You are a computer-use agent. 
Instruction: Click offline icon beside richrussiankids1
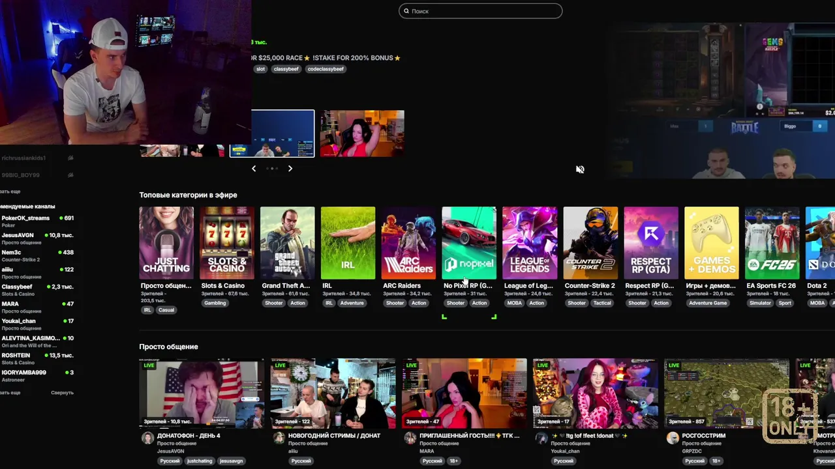70,158
